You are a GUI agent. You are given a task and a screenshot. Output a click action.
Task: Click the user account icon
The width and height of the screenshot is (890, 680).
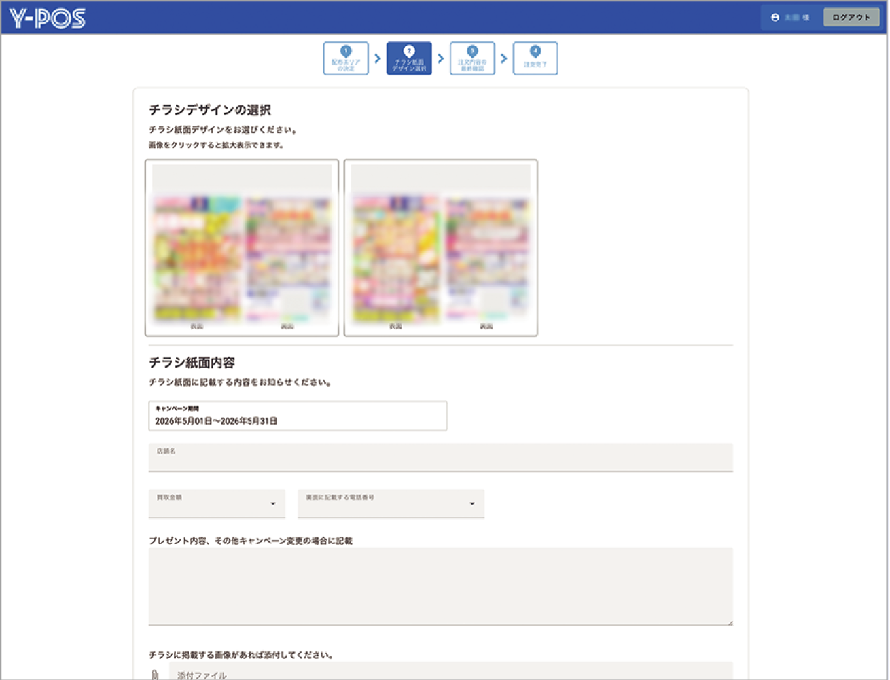[775, 18]
